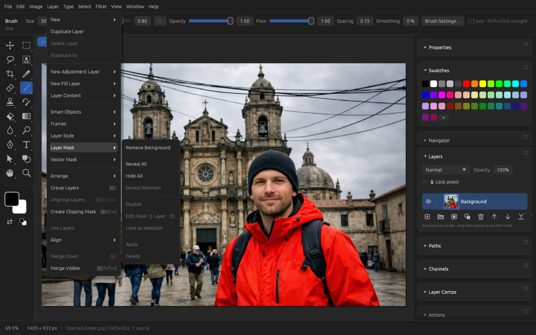Toggle the square checkbox beside Opacity slider
The image size is (536, 335).
[160, 21]
